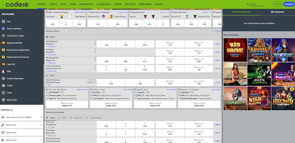The height and width of the screenshot is (143, 295).
Task: Click the Spain flag next to Carlos Alcaraz
Action: 112,17
